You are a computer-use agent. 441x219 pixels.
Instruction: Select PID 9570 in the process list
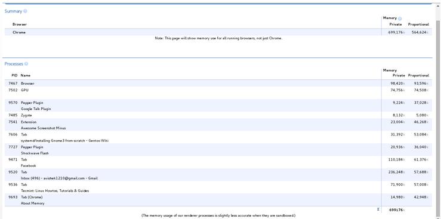[x=13, y=103]
